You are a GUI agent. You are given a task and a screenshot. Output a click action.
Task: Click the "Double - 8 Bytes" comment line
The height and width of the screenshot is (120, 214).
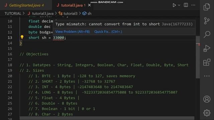pos(53,103)
